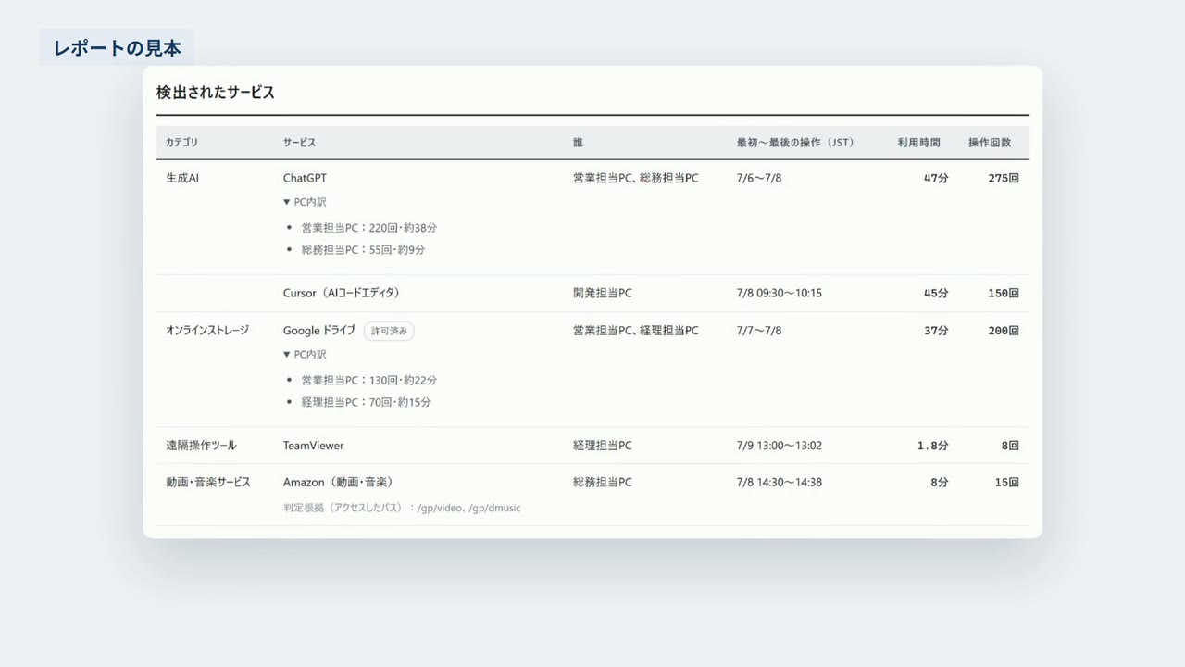Click the 開発担当PC cell
The height and width of the screenshot is (667, 1185).
point(602,293)
